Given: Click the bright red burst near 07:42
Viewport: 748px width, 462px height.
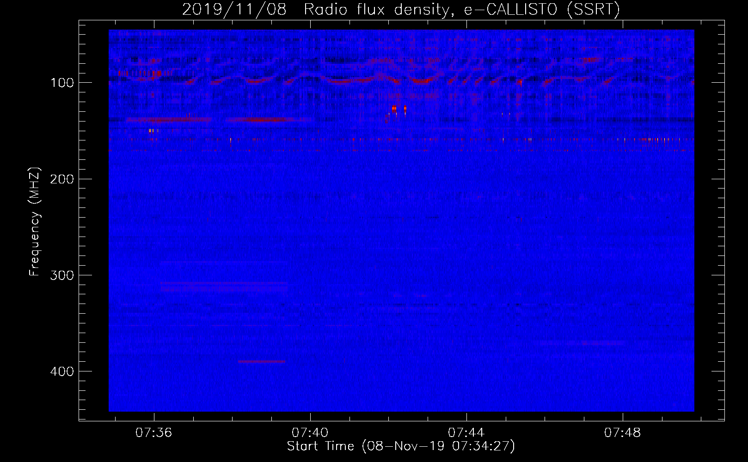Looking at the screenshot, I should coord(394,108).
